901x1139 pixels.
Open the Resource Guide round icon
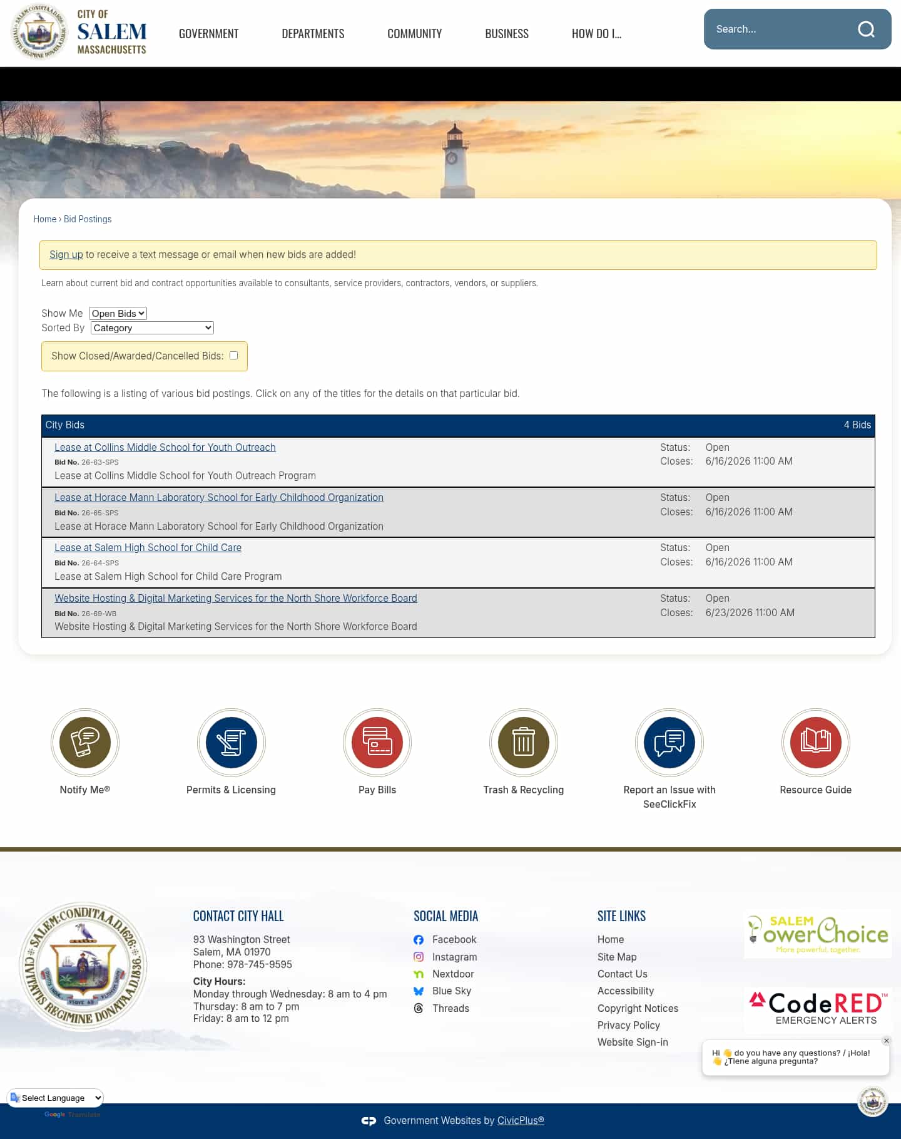click(816, 743)
